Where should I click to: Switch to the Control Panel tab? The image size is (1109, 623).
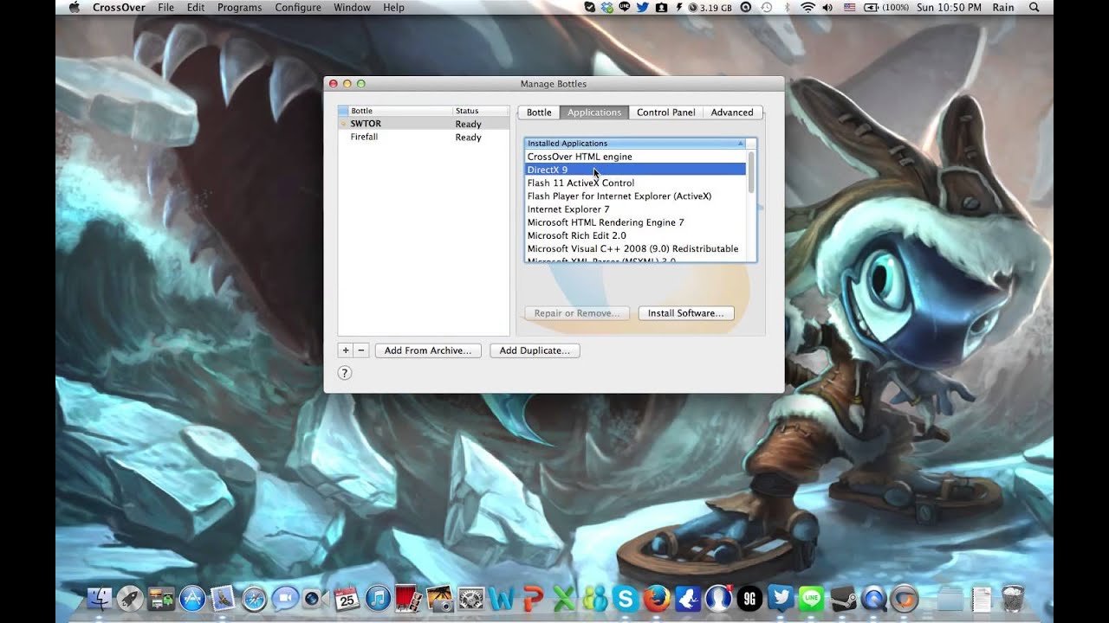665,112
